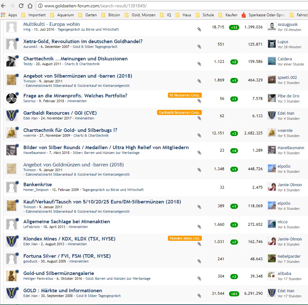This screenshot has width=308, height=305.
Task: Open last poster spaeti.002 profile name
Action: click(287, 78)
